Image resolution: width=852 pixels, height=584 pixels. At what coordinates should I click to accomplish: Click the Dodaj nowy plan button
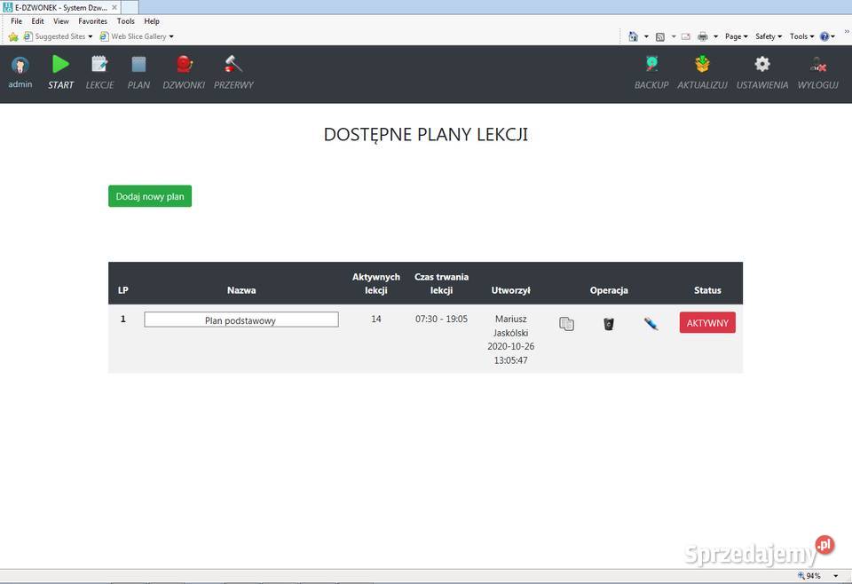coord(150,196)
